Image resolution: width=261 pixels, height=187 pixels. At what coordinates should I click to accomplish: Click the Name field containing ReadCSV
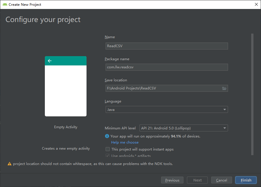tap(167, 46)
